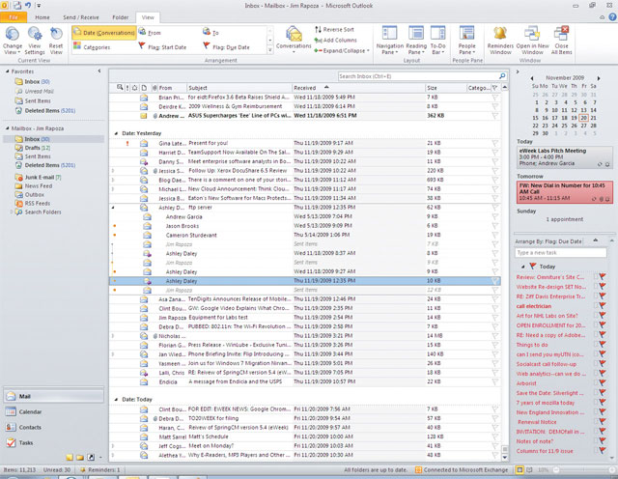Arrange by Date (Conversations)
The height and width of the screenshot is (479, 618).
click(104, 33)
